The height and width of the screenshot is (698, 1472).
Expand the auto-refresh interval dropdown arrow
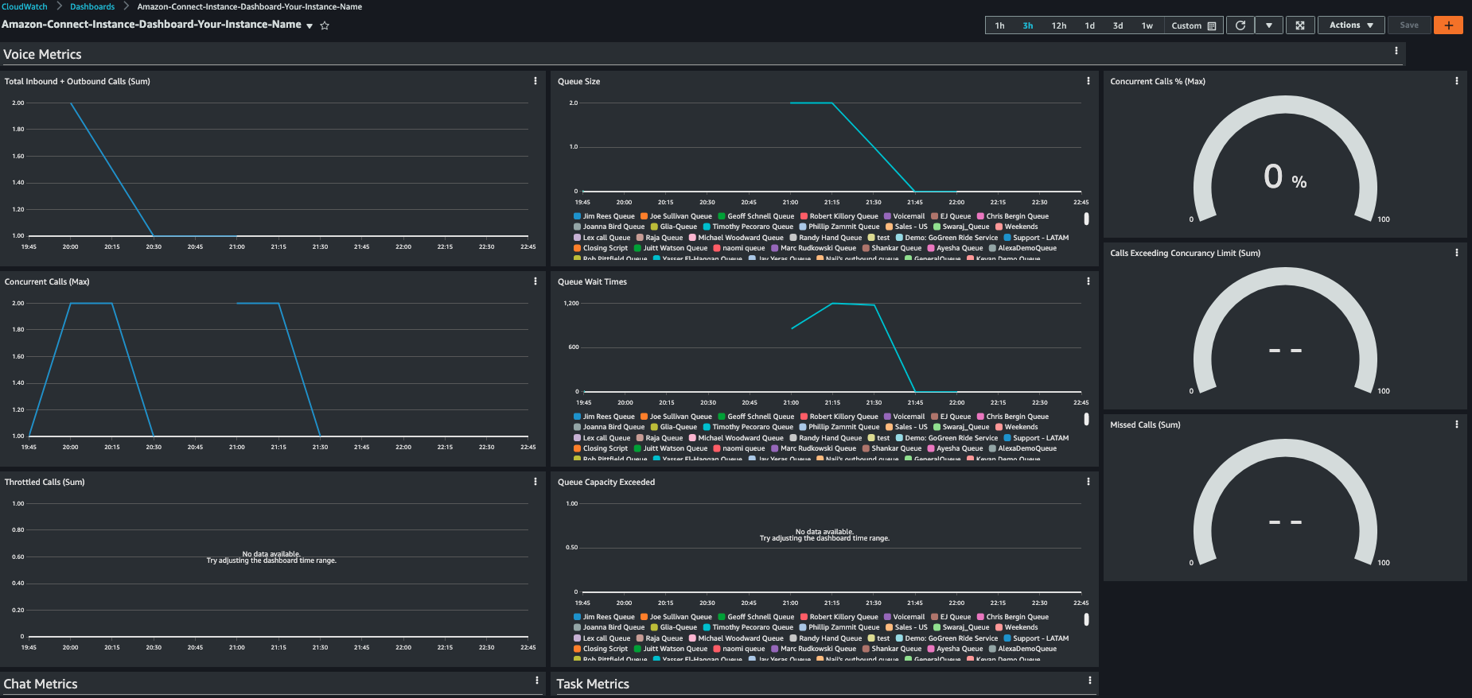point(1268,25)
